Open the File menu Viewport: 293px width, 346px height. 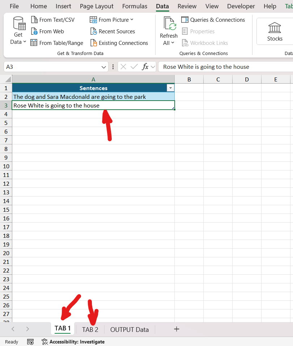coord(14,6)
